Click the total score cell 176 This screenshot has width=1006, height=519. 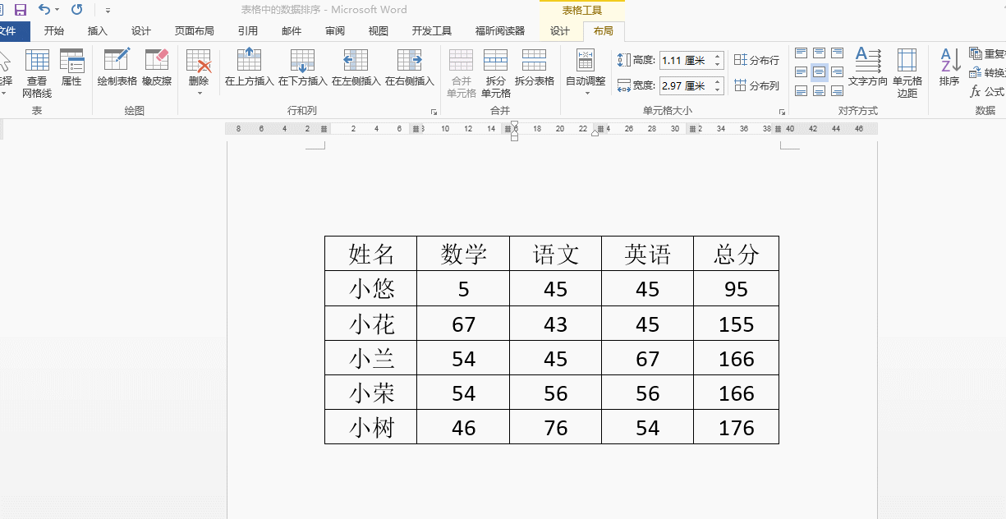click(x=736, y=427)
